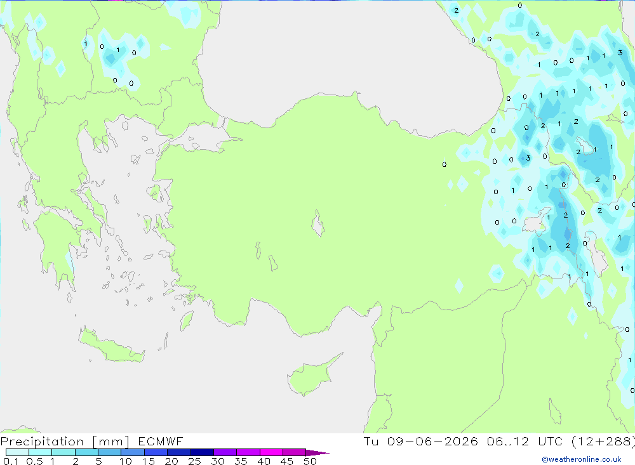
Task: Click the "Precipitation [mm]" title text
Action: coord(65,442)
